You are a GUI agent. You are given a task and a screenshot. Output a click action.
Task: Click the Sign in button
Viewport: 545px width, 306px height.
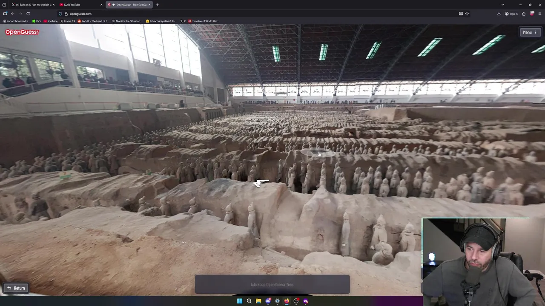511,14
